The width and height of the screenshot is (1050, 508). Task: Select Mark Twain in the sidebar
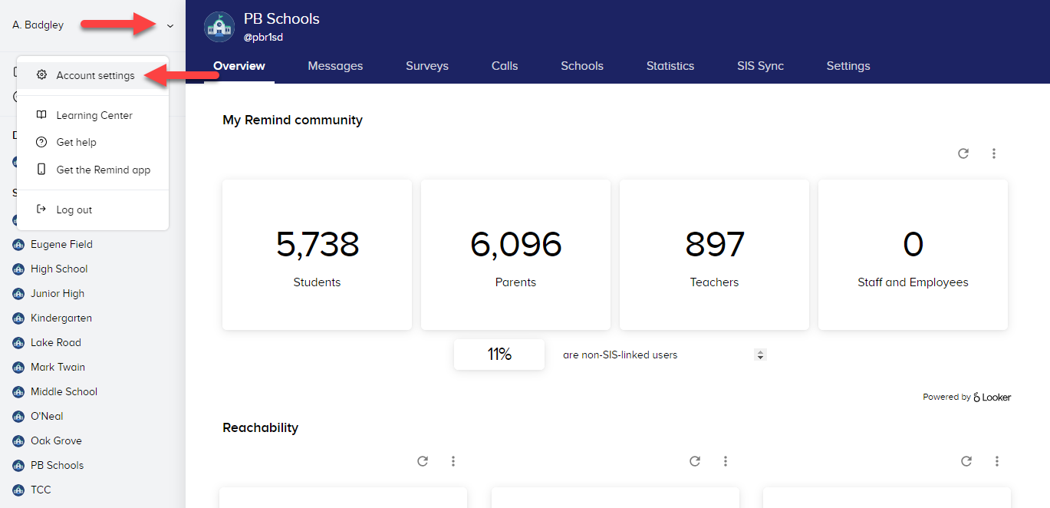58,367
